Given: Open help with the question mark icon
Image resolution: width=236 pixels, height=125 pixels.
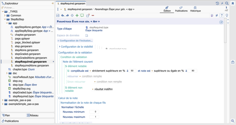Looking at the screenshot, I should tap(222, 15).
